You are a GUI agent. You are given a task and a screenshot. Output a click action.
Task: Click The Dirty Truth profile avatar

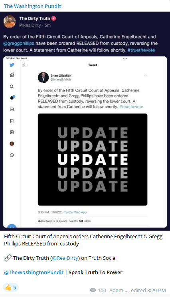tap(10, 22)
